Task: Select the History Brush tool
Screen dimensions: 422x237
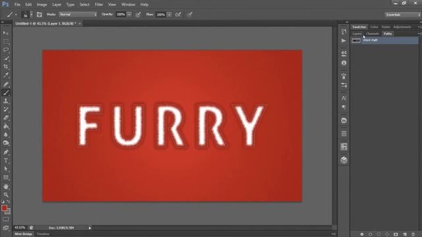Action: 6,109
